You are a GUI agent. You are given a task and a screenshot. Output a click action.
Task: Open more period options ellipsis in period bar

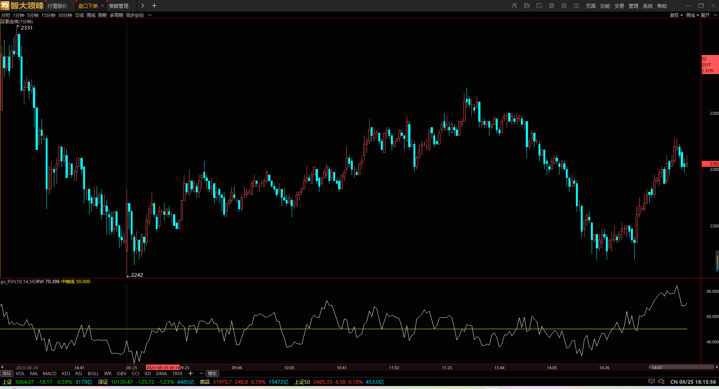(150, 15)
